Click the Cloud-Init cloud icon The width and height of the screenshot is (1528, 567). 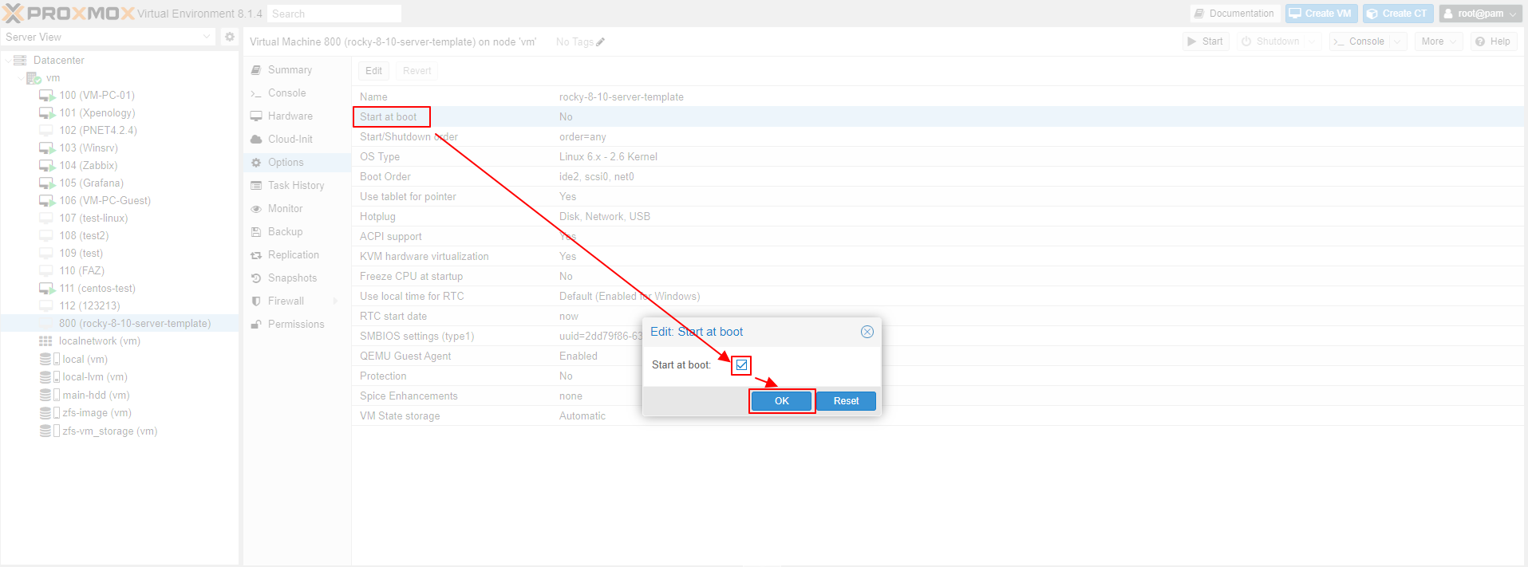pos(256,140)
